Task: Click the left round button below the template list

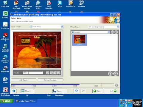Action: (x=110, y=74)
